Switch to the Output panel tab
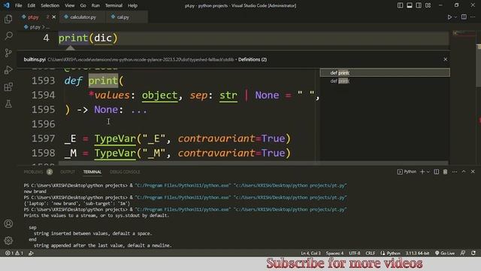The width and height of the screenshot is (481, 271). 68,172
